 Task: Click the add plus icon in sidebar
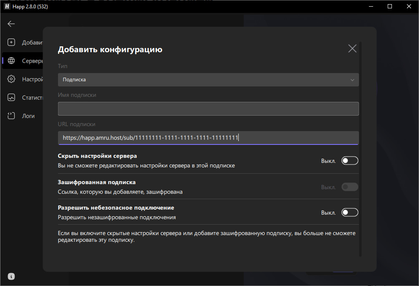click(x=11, y=42)
